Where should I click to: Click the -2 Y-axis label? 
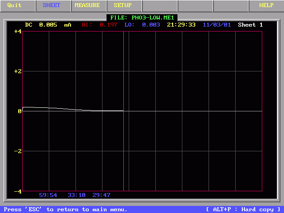pyautogui.click(x=18, y=151)
